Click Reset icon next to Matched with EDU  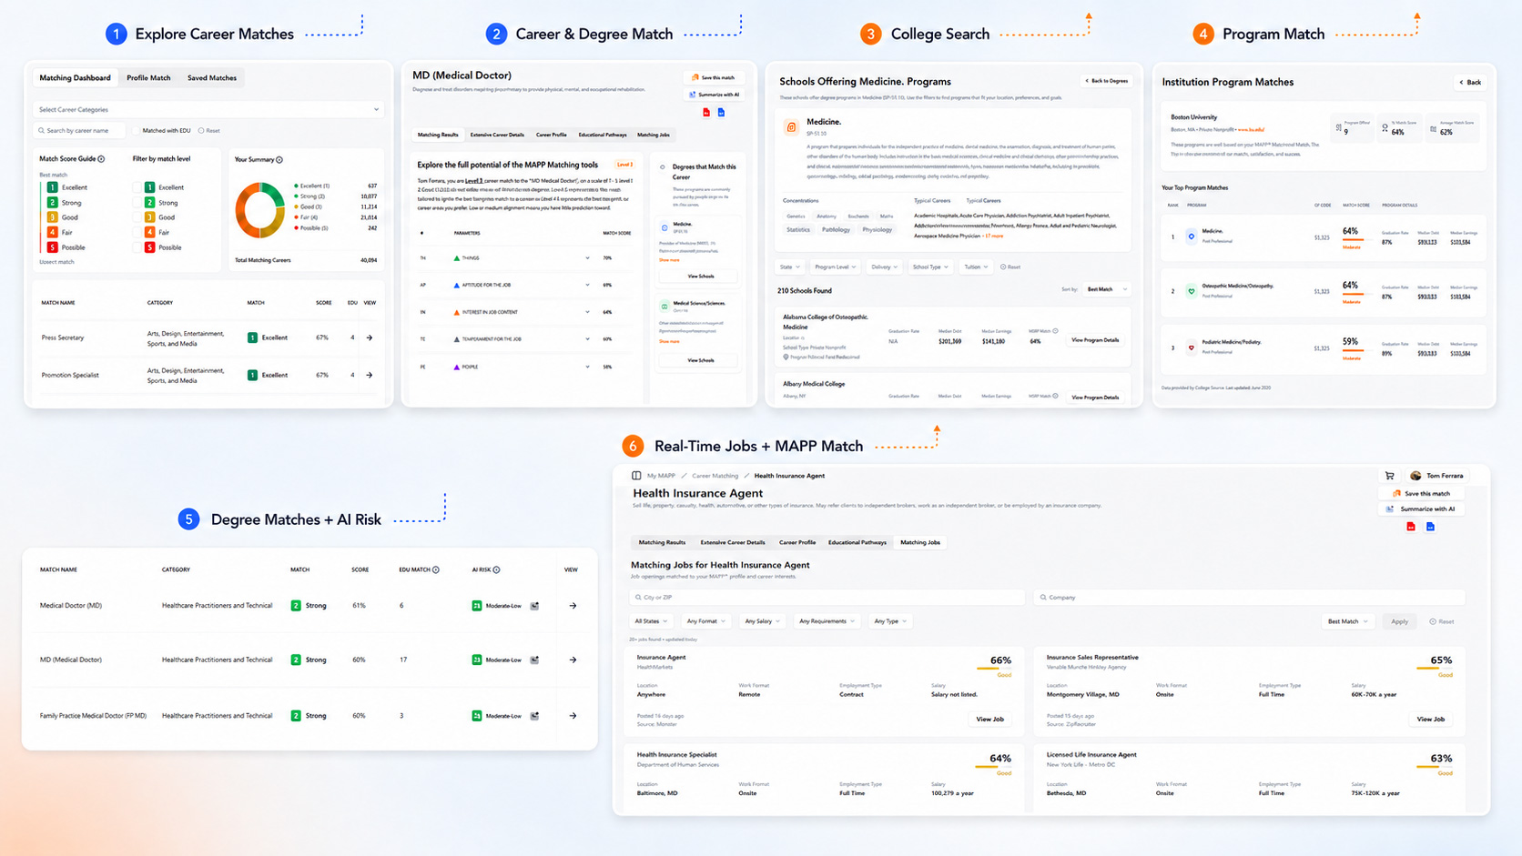[x=201, y=131]
